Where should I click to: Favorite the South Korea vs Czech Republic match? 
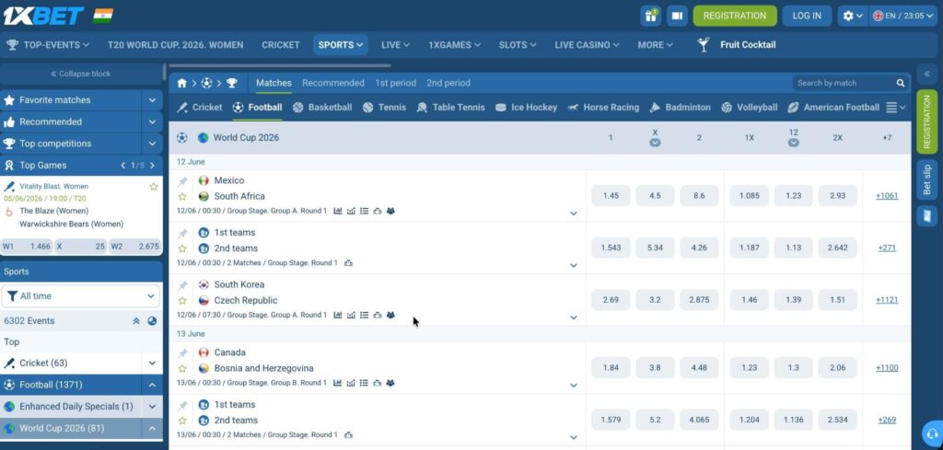point(182,300)
